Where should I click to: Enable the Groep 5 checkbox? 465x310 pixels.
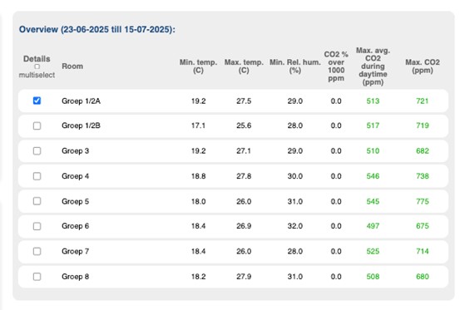pos(37,201)
